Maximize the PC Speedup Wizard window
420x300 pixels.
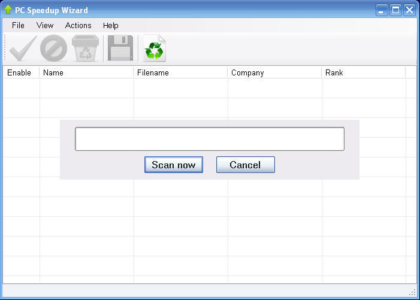pos(395,10)
